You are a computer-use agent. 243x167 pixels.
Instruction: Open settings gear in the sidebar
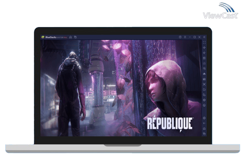(x=204, y=118)
